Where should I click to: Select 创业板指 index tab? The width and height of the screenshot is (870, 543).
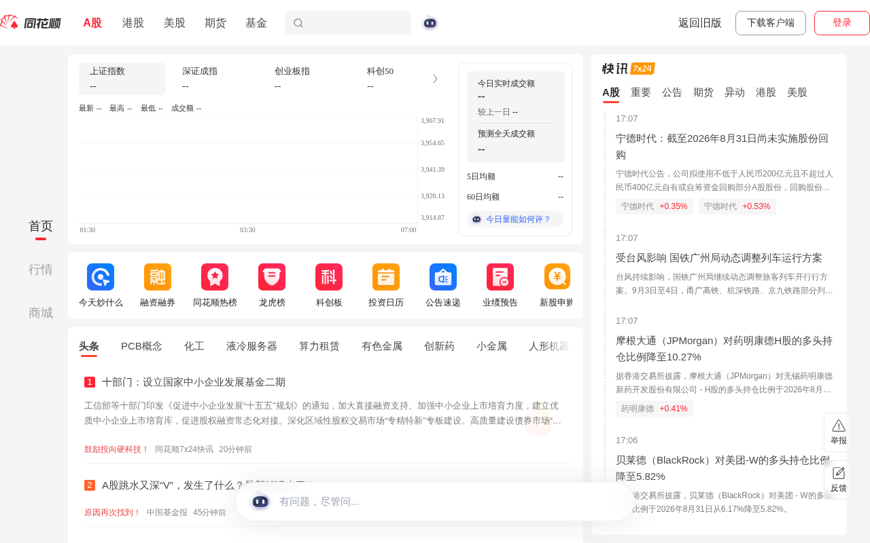point(307,79)
